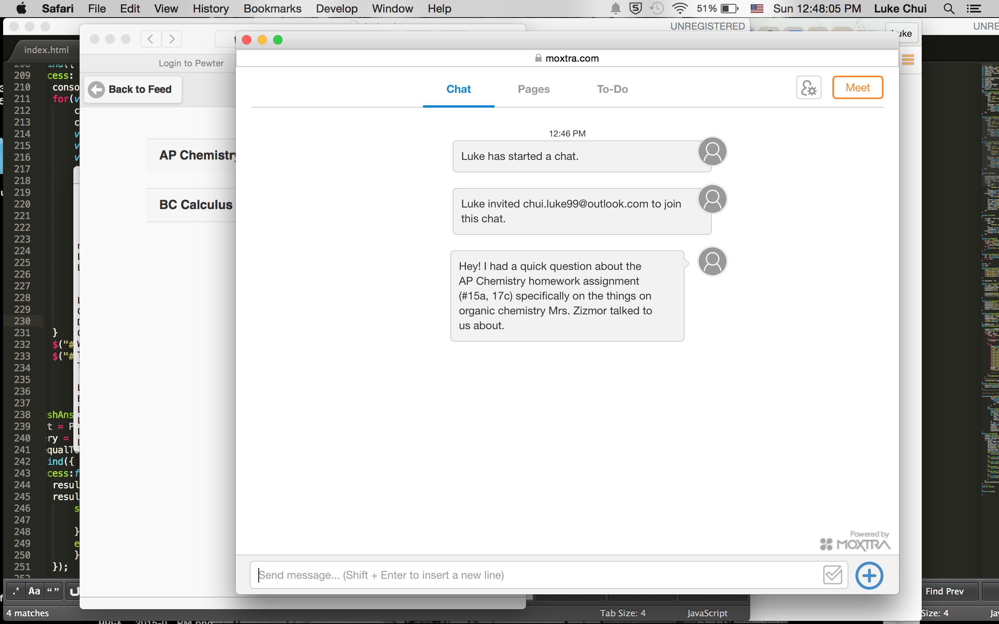Open the Bookmarks menu in menu bar
Screen dimensions: 999x624
point(272,9)
